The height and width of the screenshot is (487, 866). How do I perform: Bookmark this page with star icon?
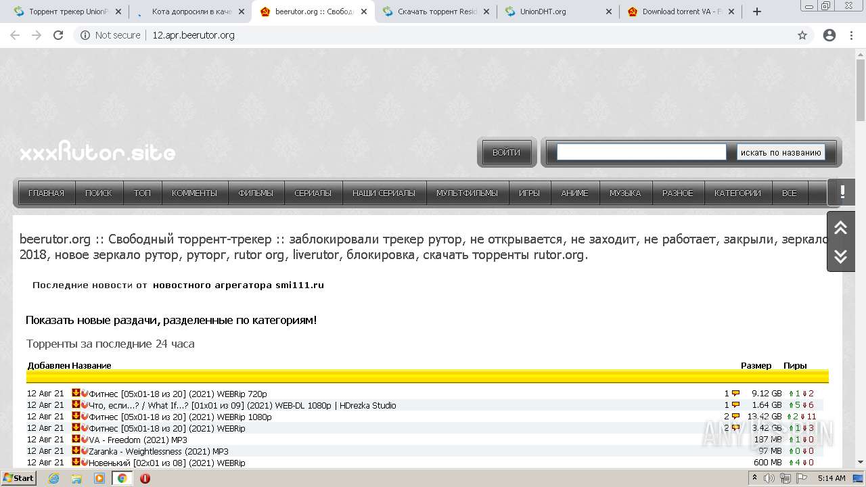(802, 35)
